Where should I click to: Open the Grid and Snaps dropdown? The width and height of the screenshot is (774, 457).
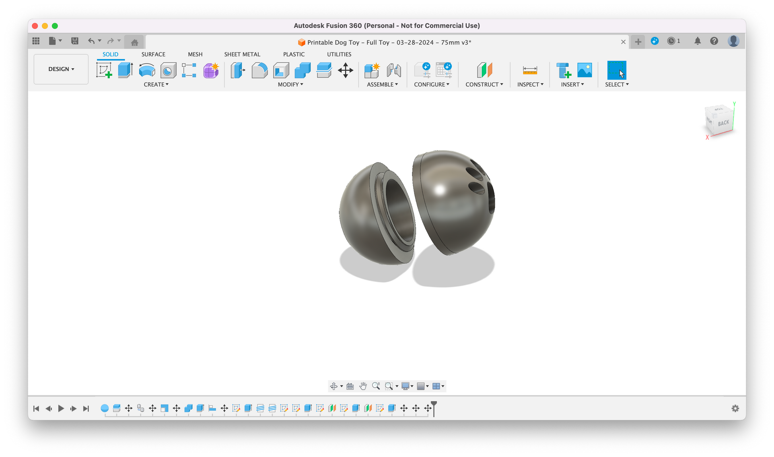coord(422,386)
